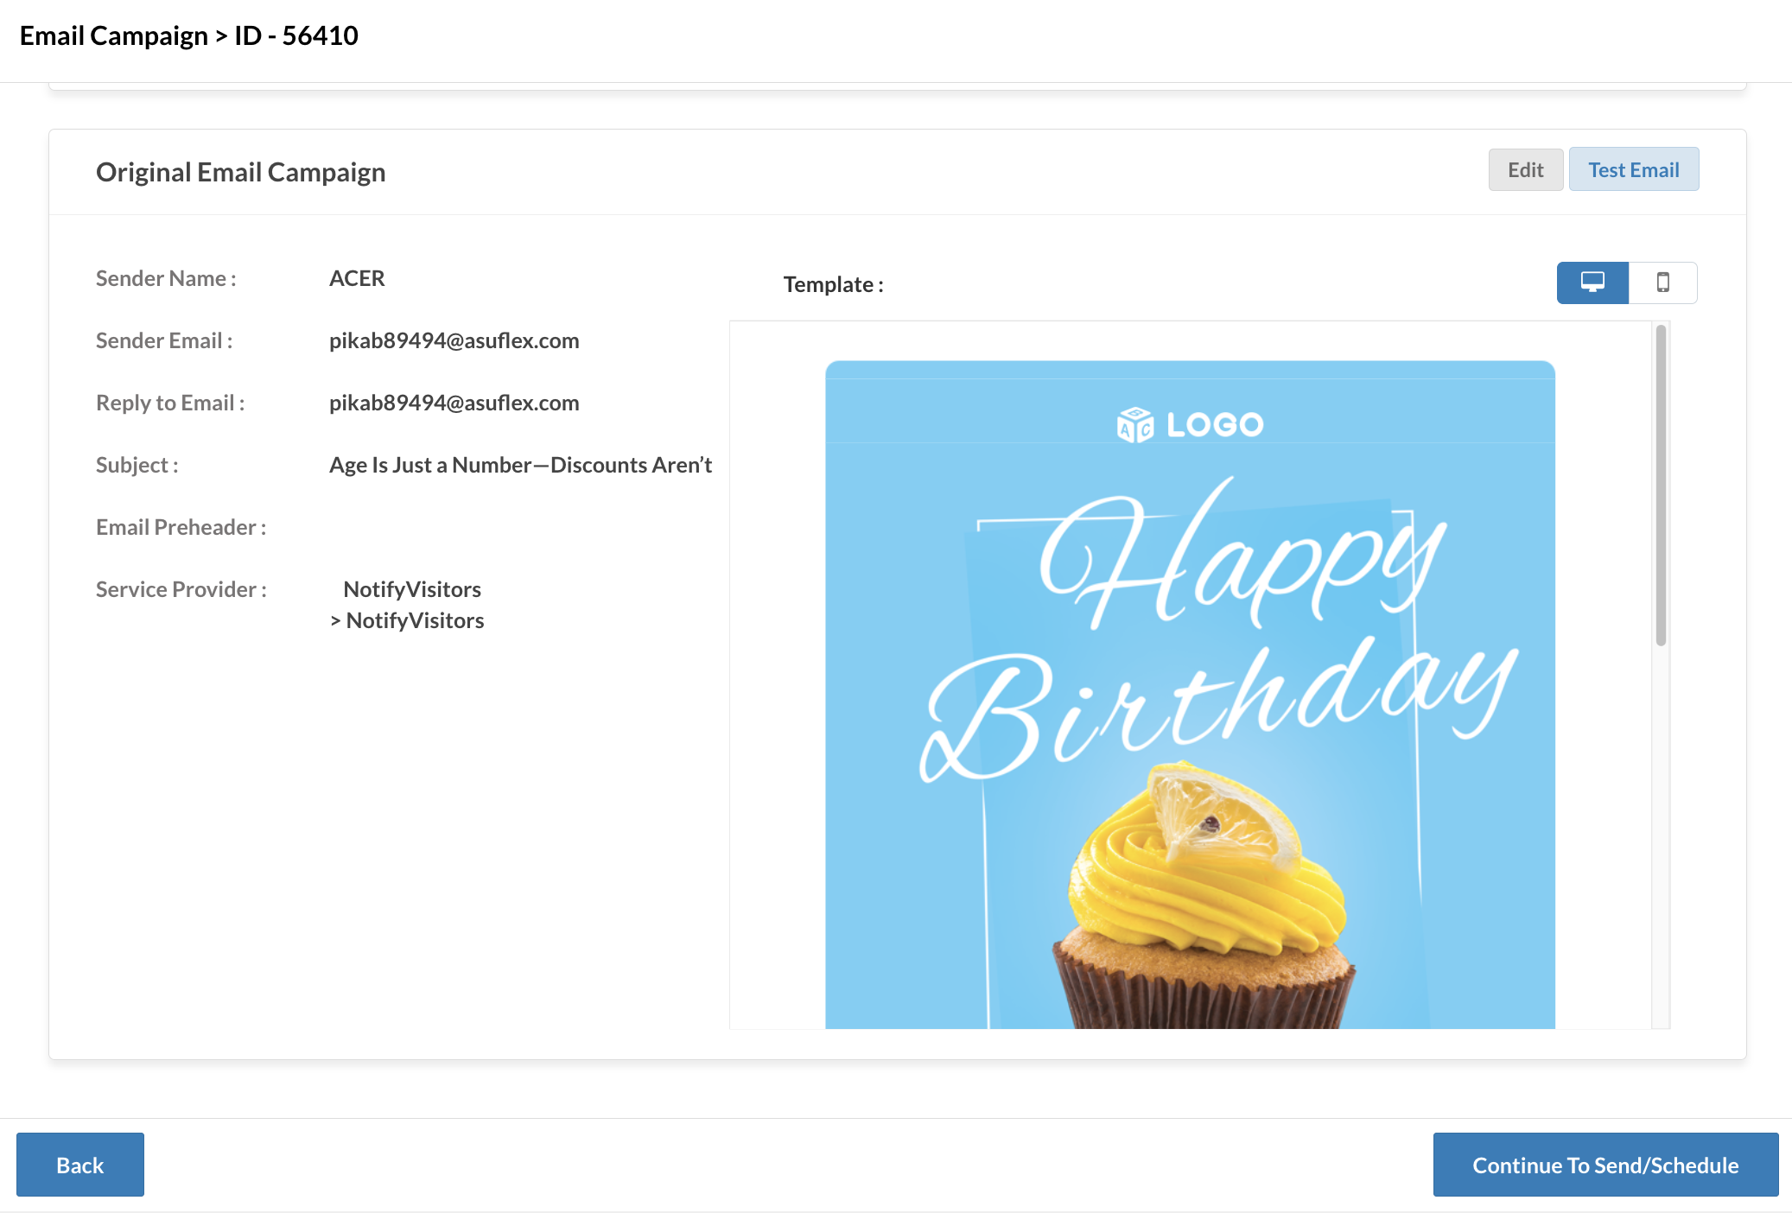Click the email subject line text
Viewport: 1792px width, 1213px height.
520,465
